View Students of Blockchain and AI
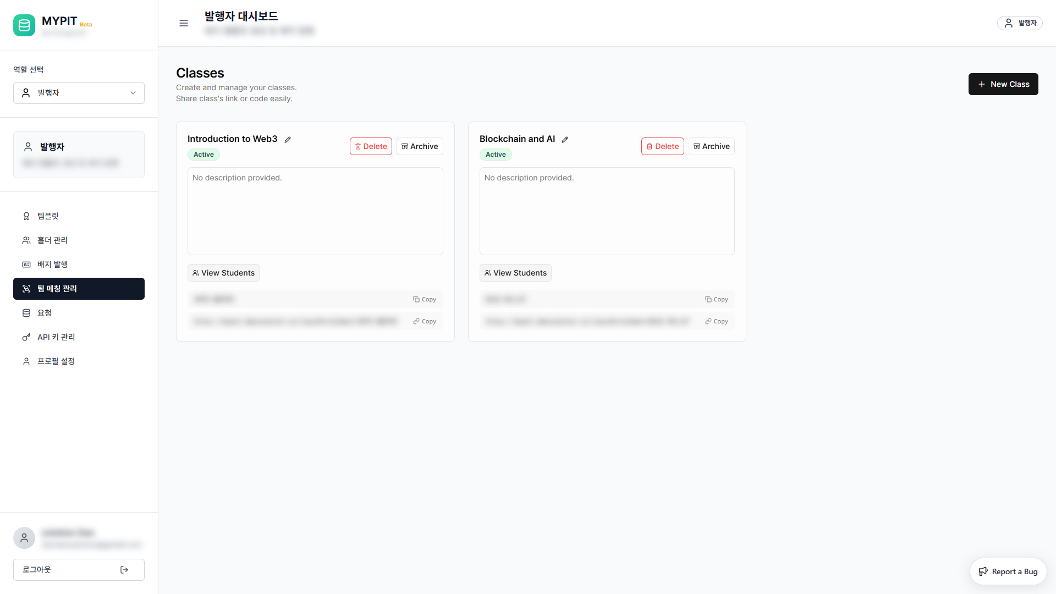Image resolution: width=1056 pixels, height=594 pixels. coord(515,273)
